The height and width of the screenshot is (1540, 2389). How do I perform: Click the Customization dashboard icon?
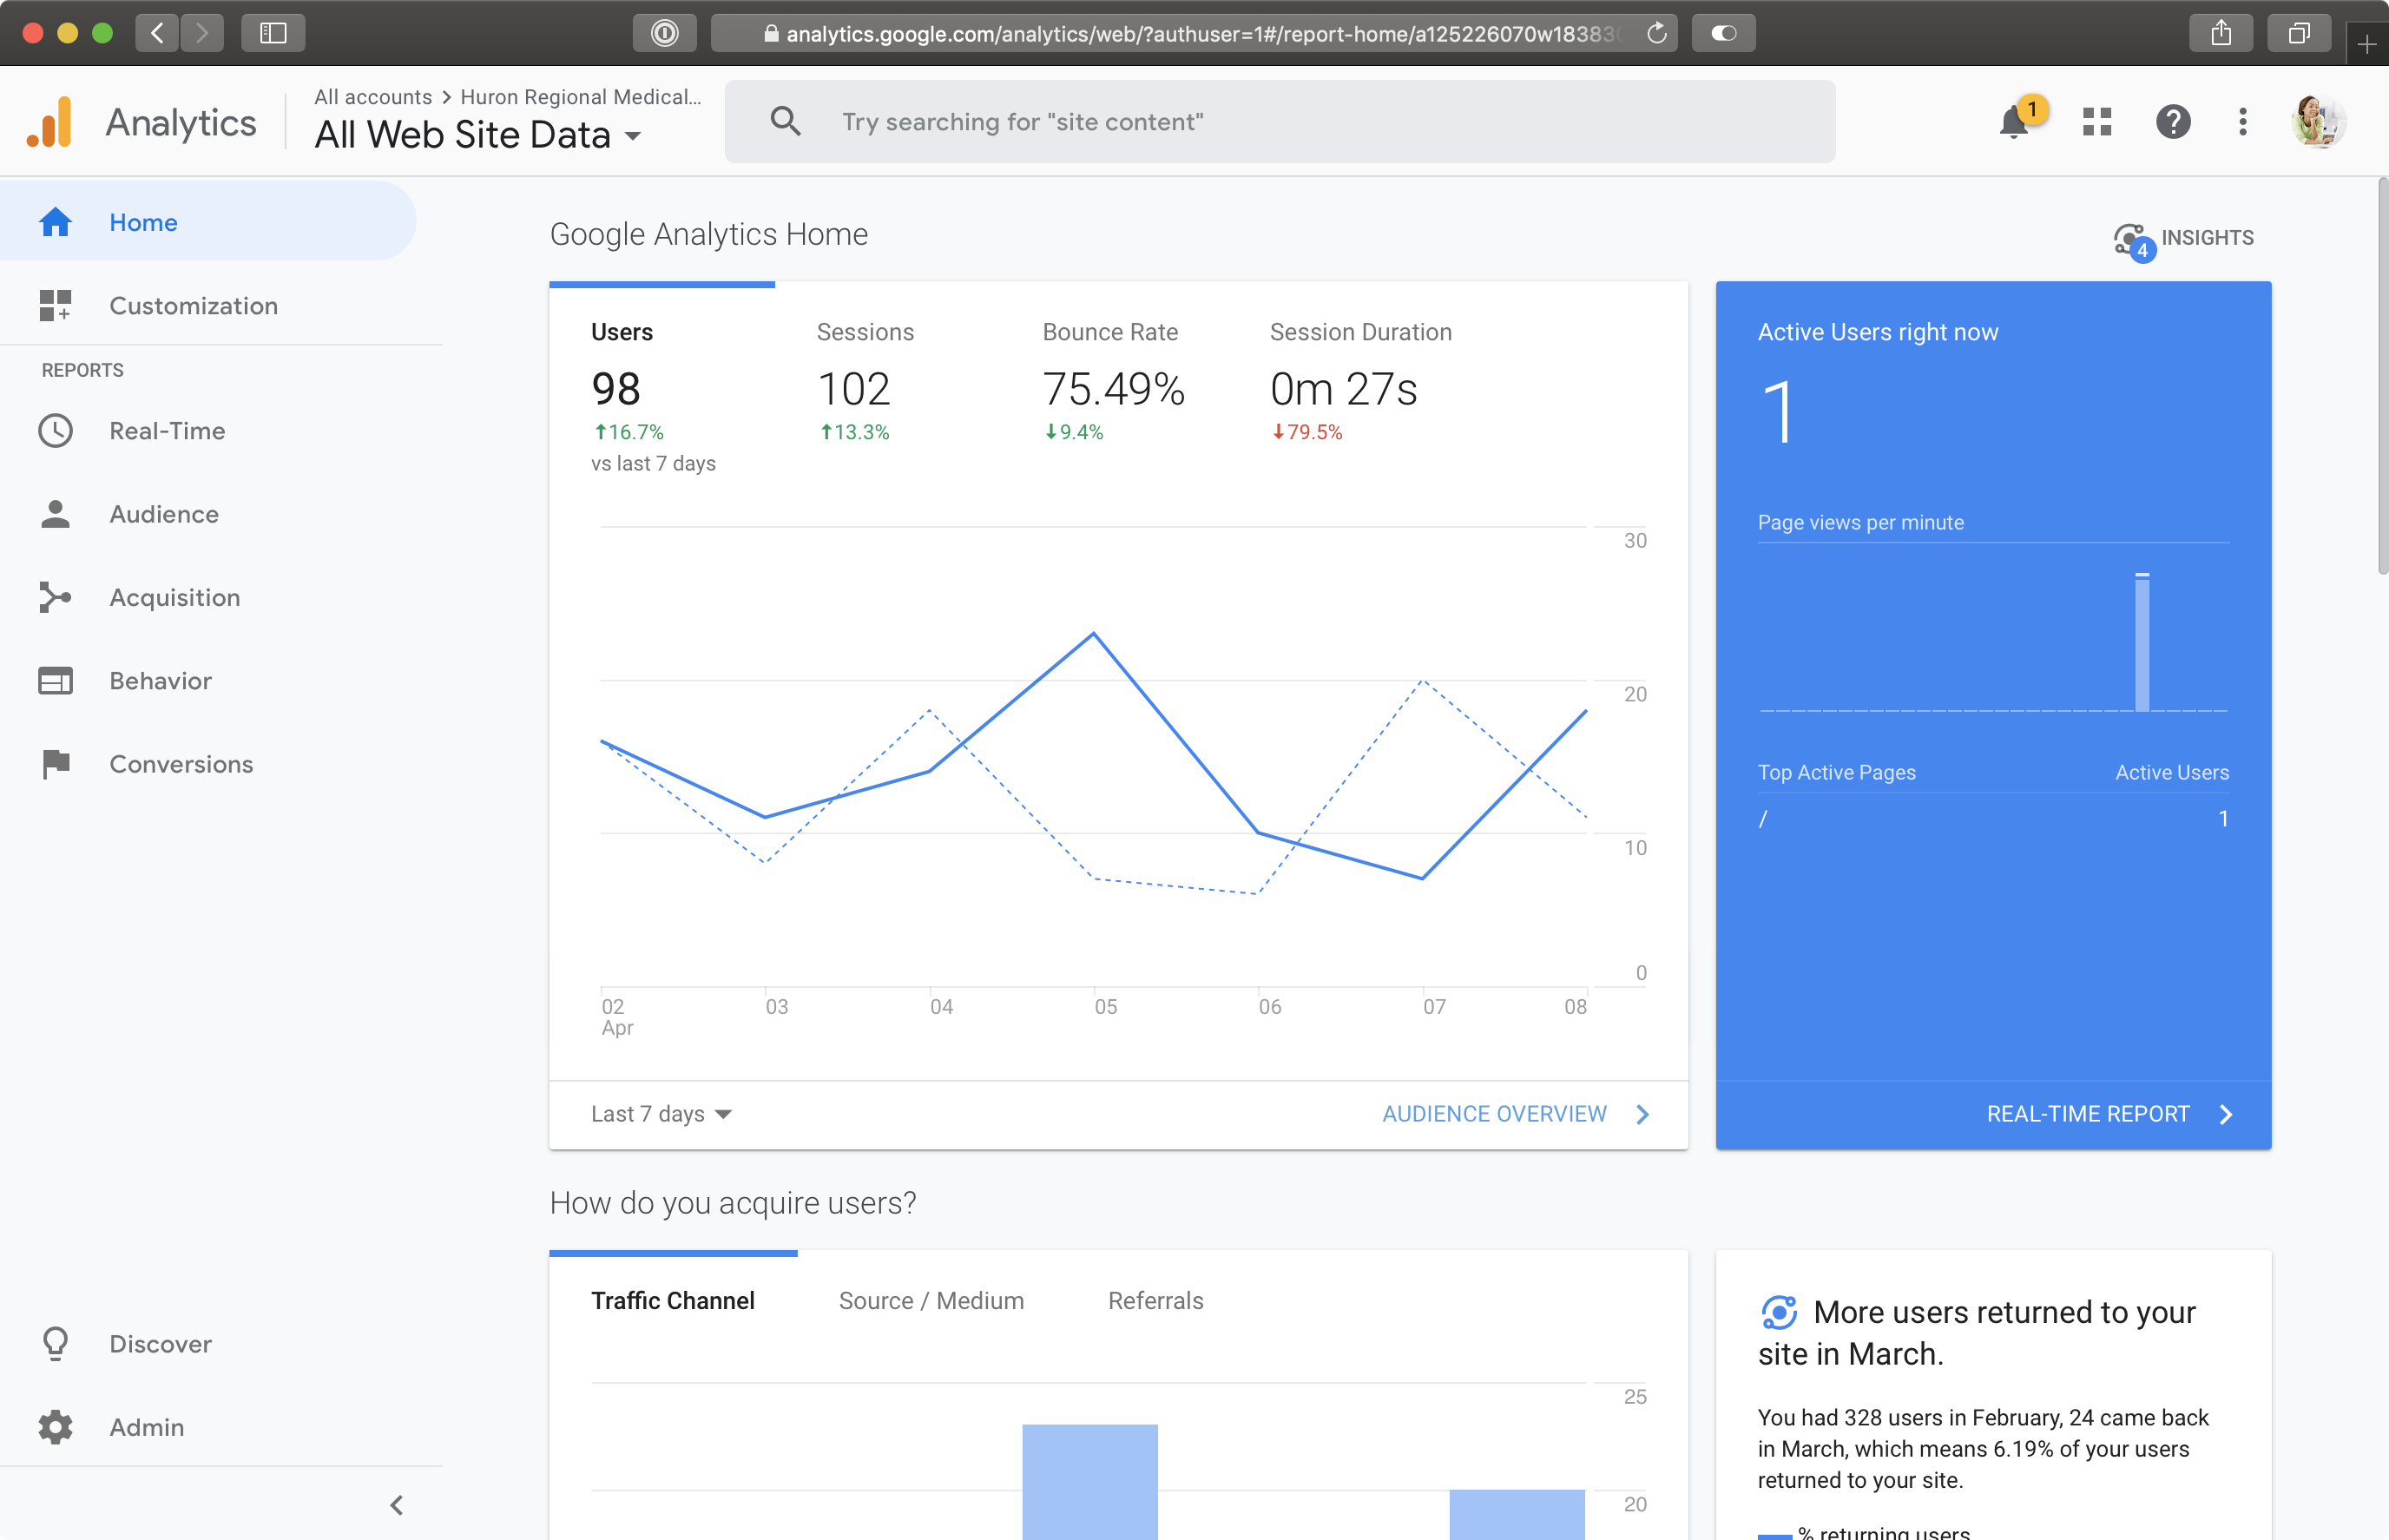tap(55, 305)
